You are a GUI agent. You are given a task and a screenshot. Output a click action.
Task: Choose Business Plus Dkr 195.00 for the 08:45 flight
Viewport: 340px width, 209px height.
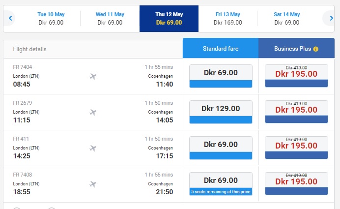296,76
